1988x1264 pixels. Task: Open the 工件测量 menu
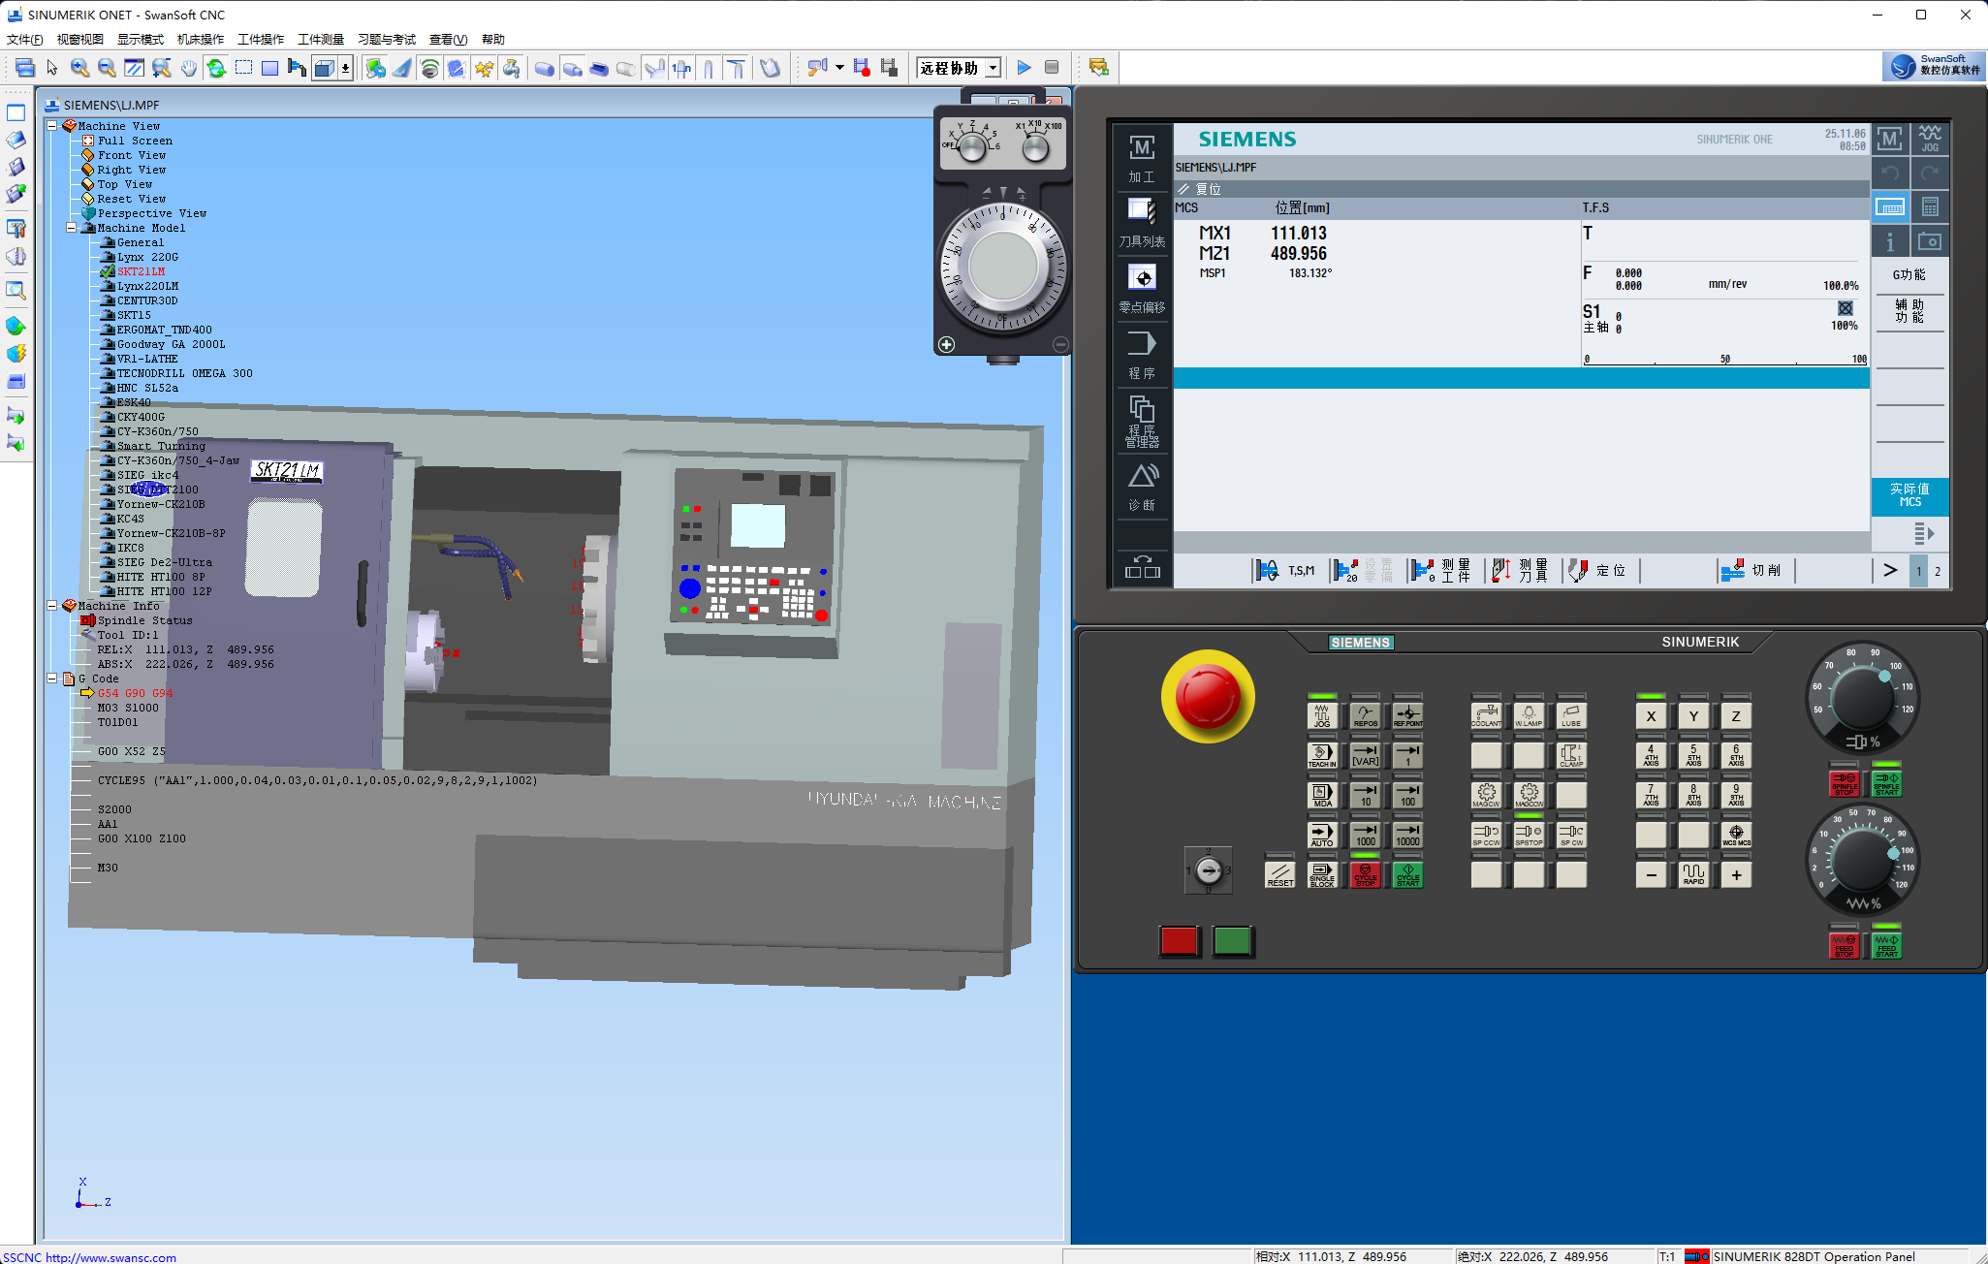321,40
